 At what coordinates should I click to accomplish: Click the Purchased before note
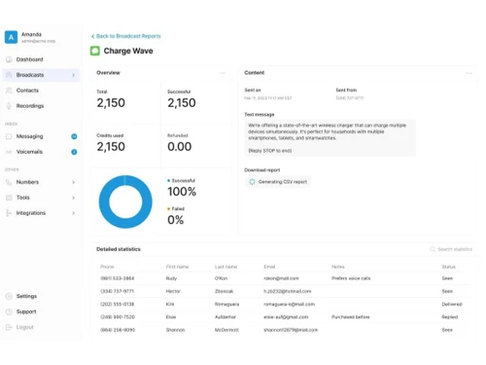click(350, 317)
